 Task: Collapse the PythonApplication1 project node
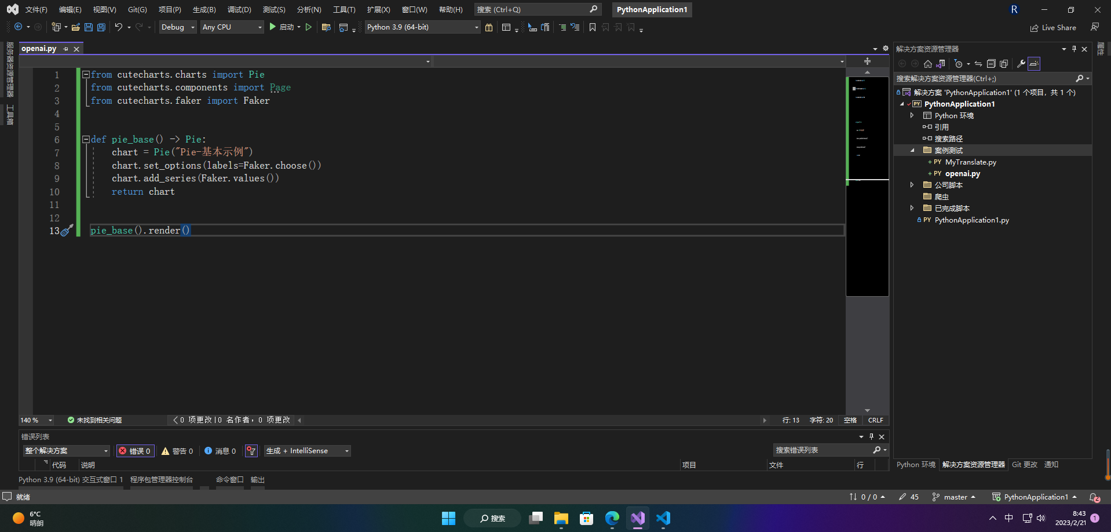tap(902, 104)
